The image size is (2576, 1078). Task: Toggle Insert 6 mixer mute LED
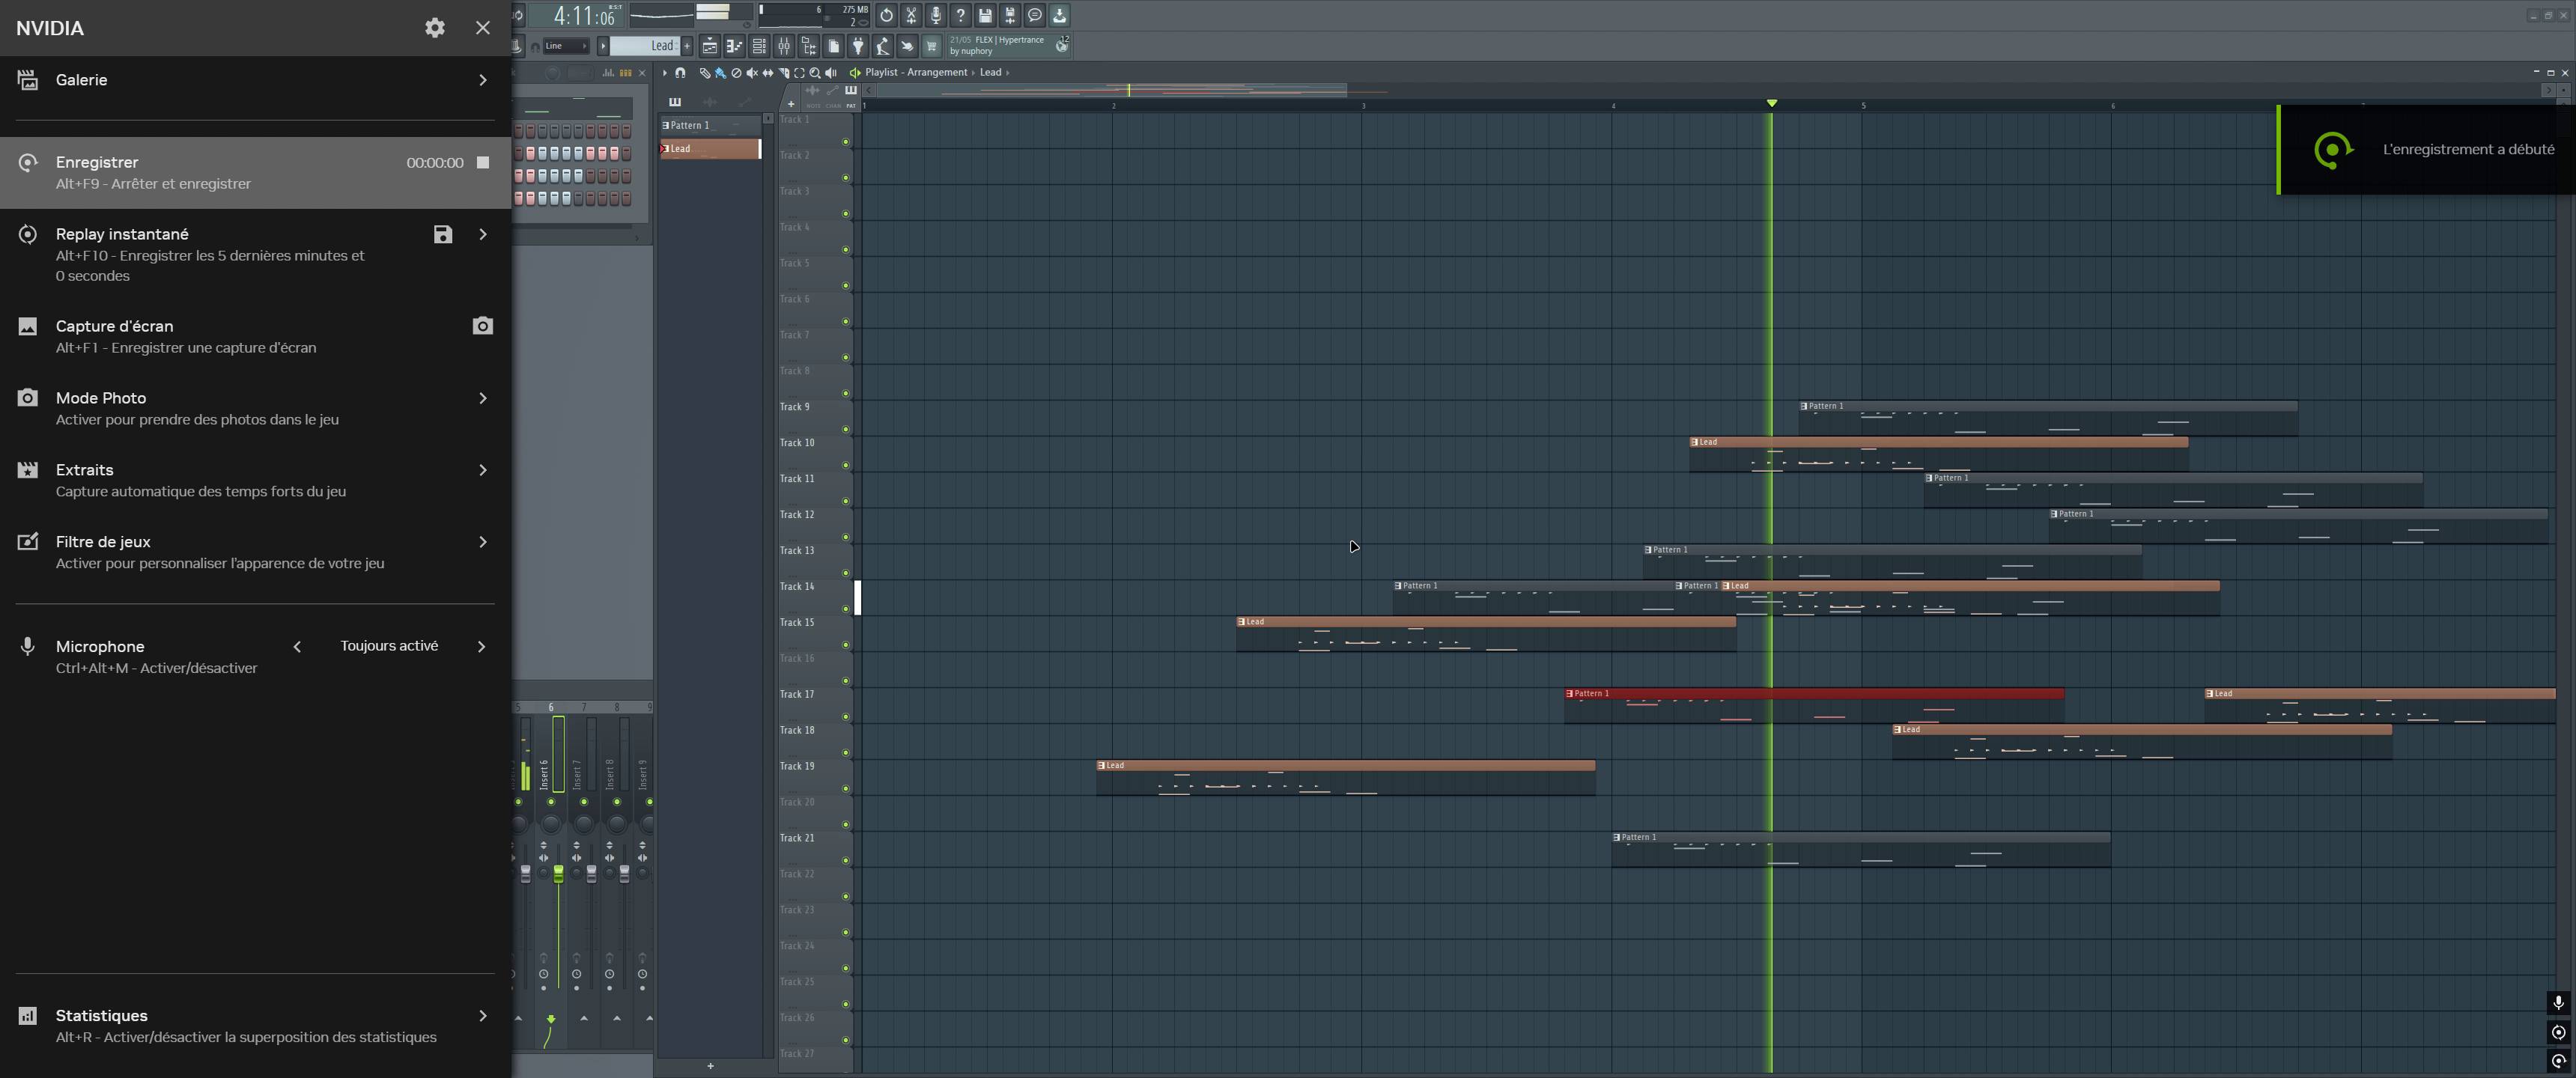click(x=551, y=802)
